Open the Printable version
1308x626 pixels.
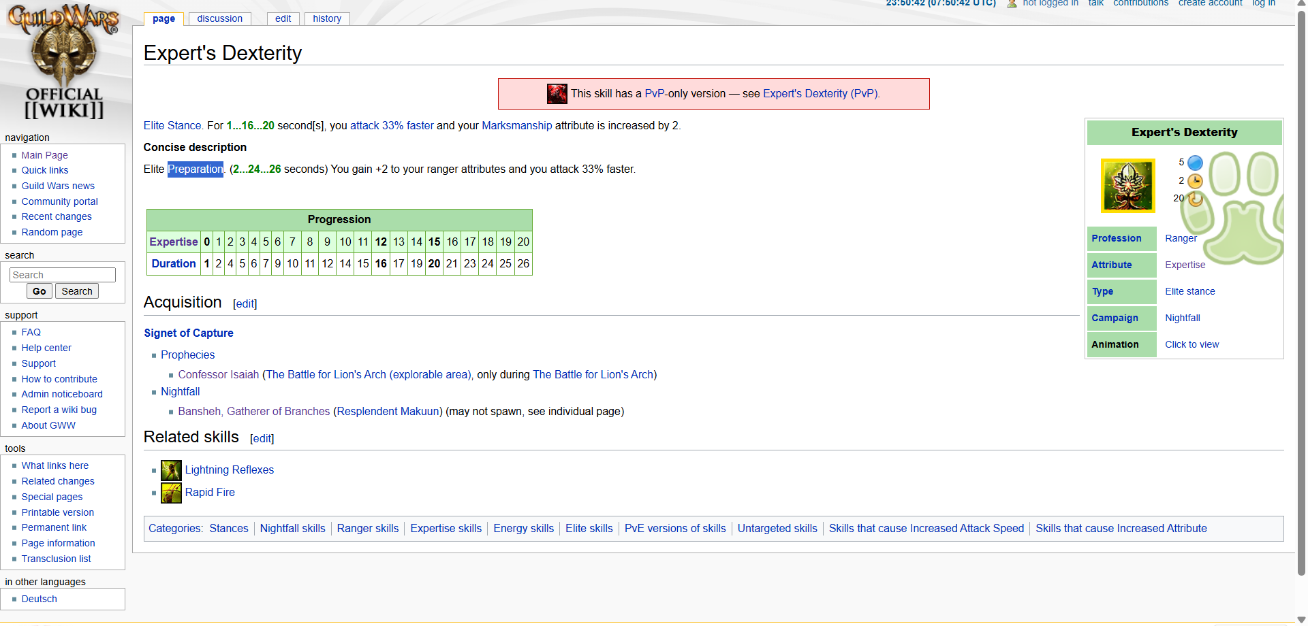click(x=57, y=512)
